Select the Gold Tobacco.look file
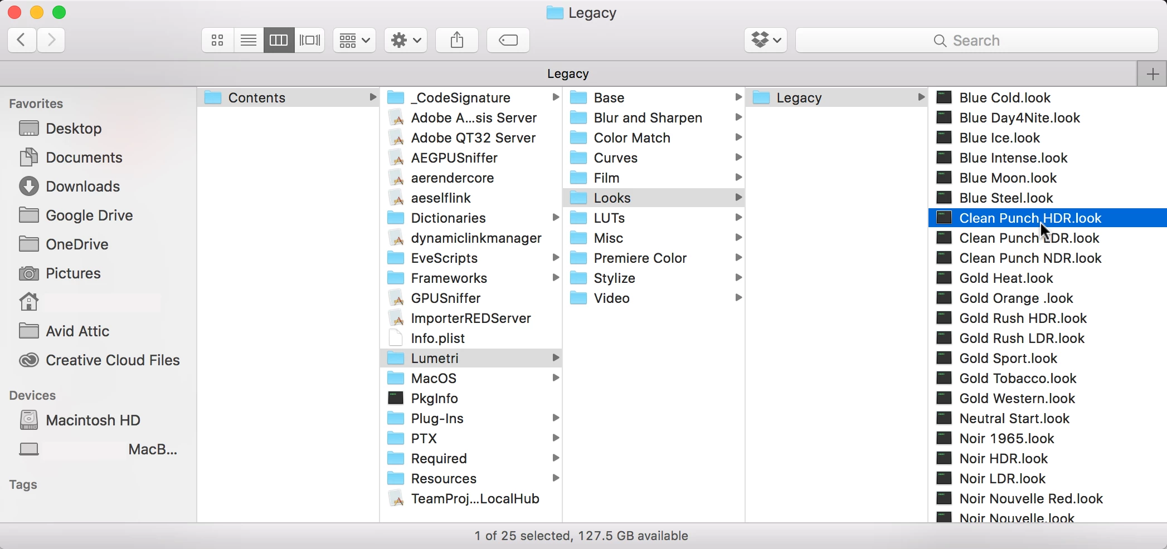 [1048, 378]
